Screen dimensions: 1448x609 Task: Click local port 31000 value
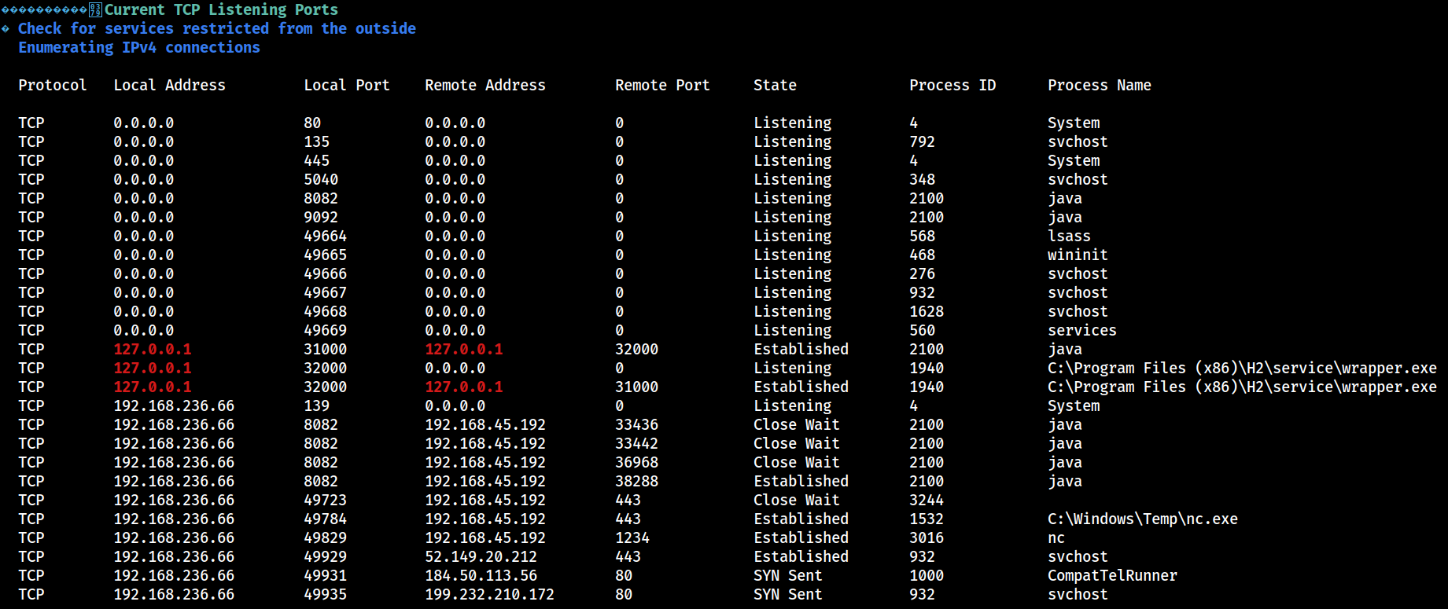(x=326, y=349)
